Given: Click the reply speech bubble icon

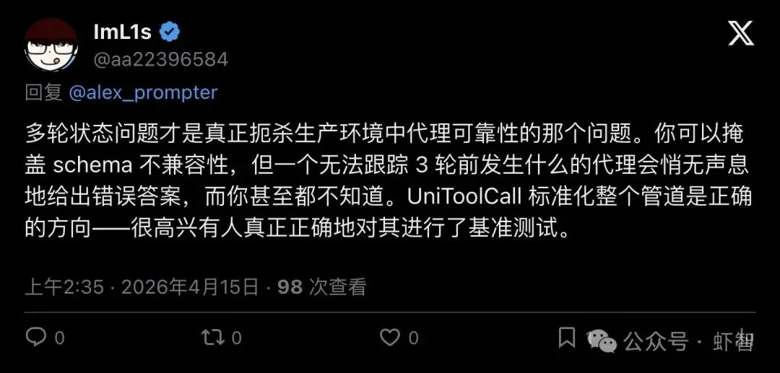Looking at the screenshot, I should (36, 338).
